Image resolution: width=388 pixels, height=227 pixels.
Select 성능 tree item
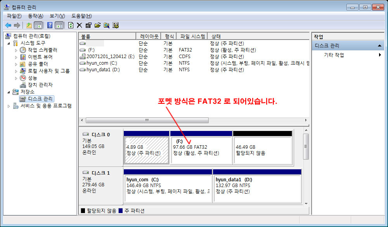[x=32, y=78]
